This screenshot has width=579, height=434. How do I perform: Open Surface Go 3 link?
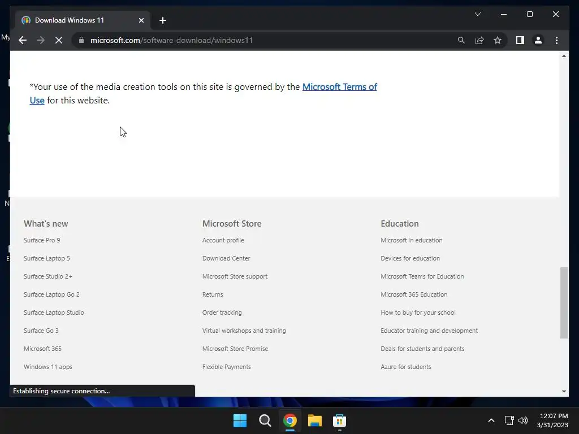pos(41,331)
